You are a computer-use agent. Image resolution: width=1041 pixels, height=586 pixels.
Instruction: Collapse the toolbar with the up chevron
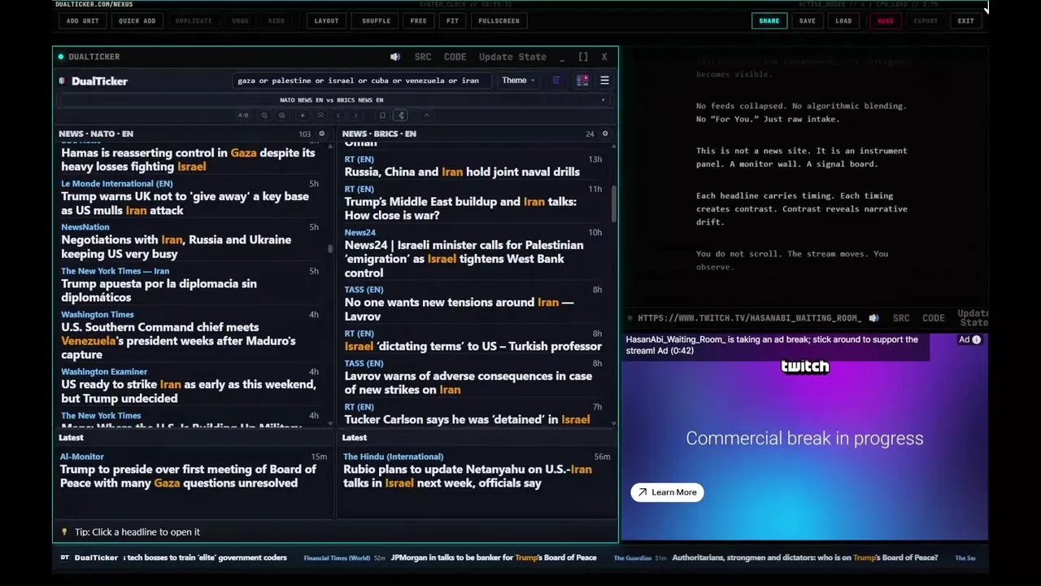tap(427, 116)
